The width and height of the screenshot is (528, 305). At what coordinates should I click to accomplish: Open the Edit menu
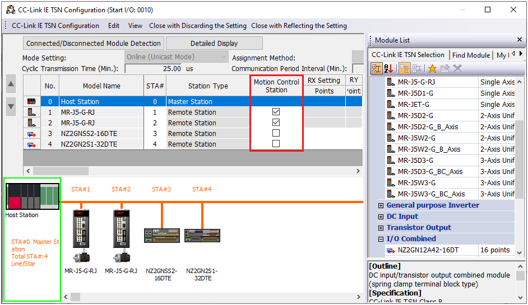tap(114, 26)
